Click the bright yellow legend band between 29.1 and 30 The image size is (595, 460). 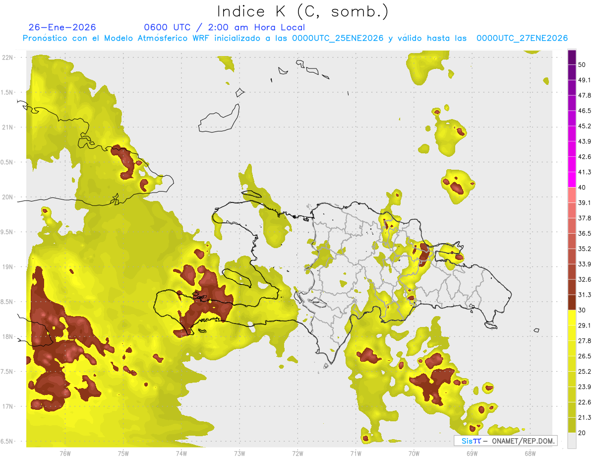pyautogui.click(x=572, y=317)
